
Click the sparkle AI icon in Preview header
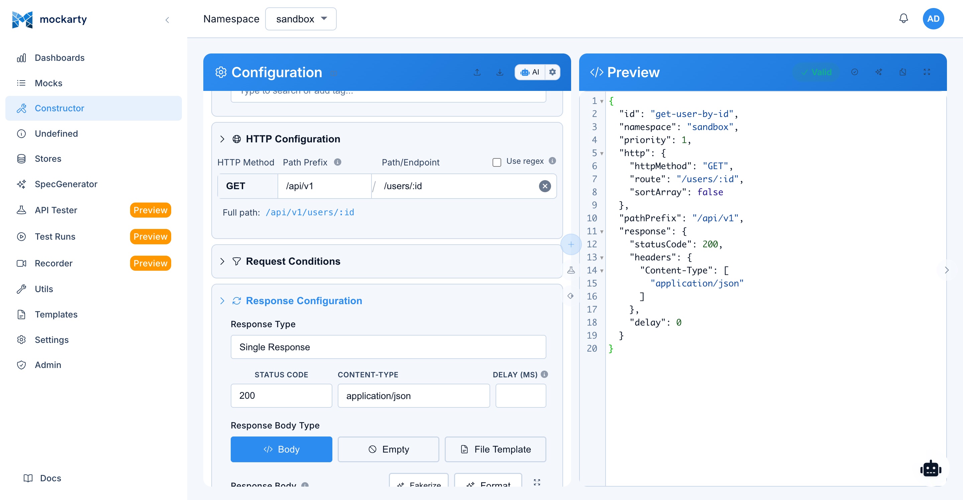point(878,72)
